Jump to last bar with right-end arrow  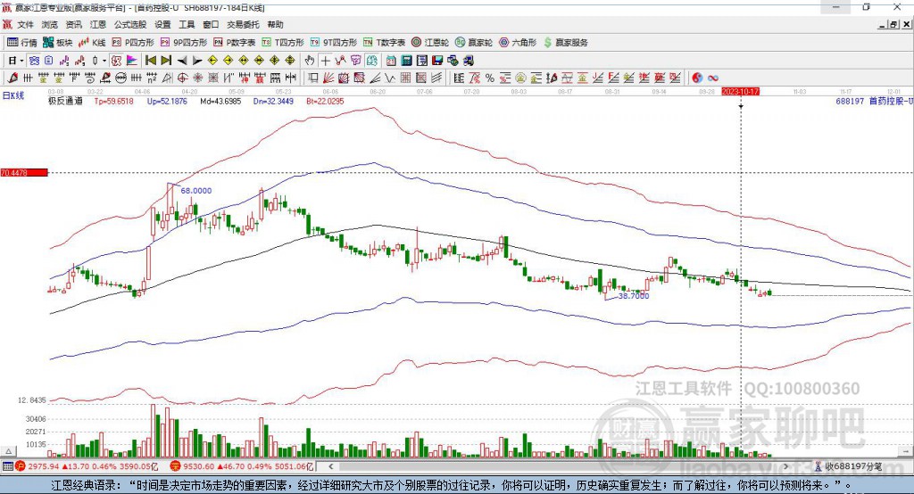(166, 61)
